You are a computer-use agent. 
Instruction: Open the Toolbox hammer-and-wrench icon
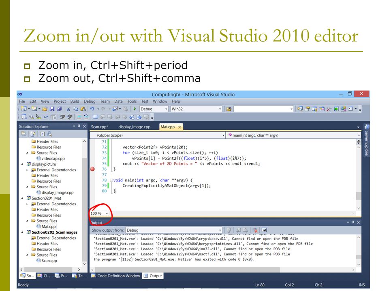329,109
